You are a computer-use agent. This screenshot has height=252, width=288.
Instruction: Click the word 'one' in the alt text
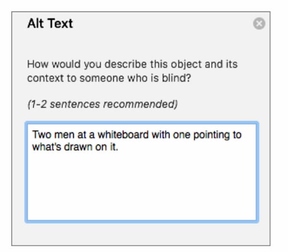click(x=181, y=135)
